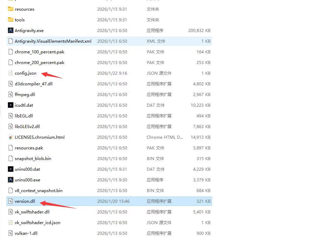The image size is (313, 242).
Task: Select the LICENSES.chromium.html Chrome icon
Action: pos(11,137)
